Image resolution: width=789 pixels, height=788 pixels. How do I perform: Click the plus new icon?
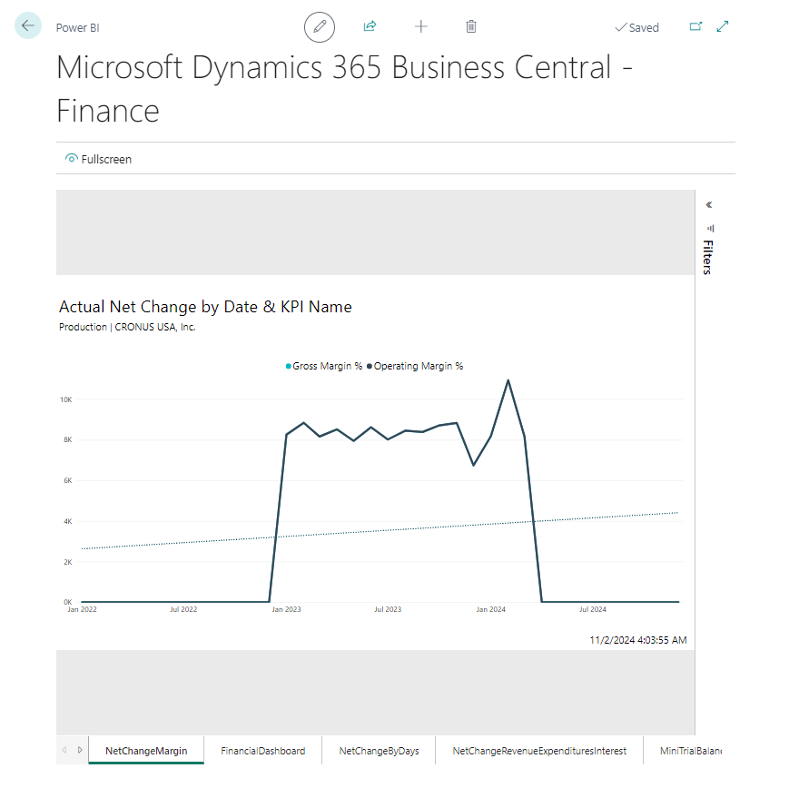pyautogui.click(x=420, y=27)
